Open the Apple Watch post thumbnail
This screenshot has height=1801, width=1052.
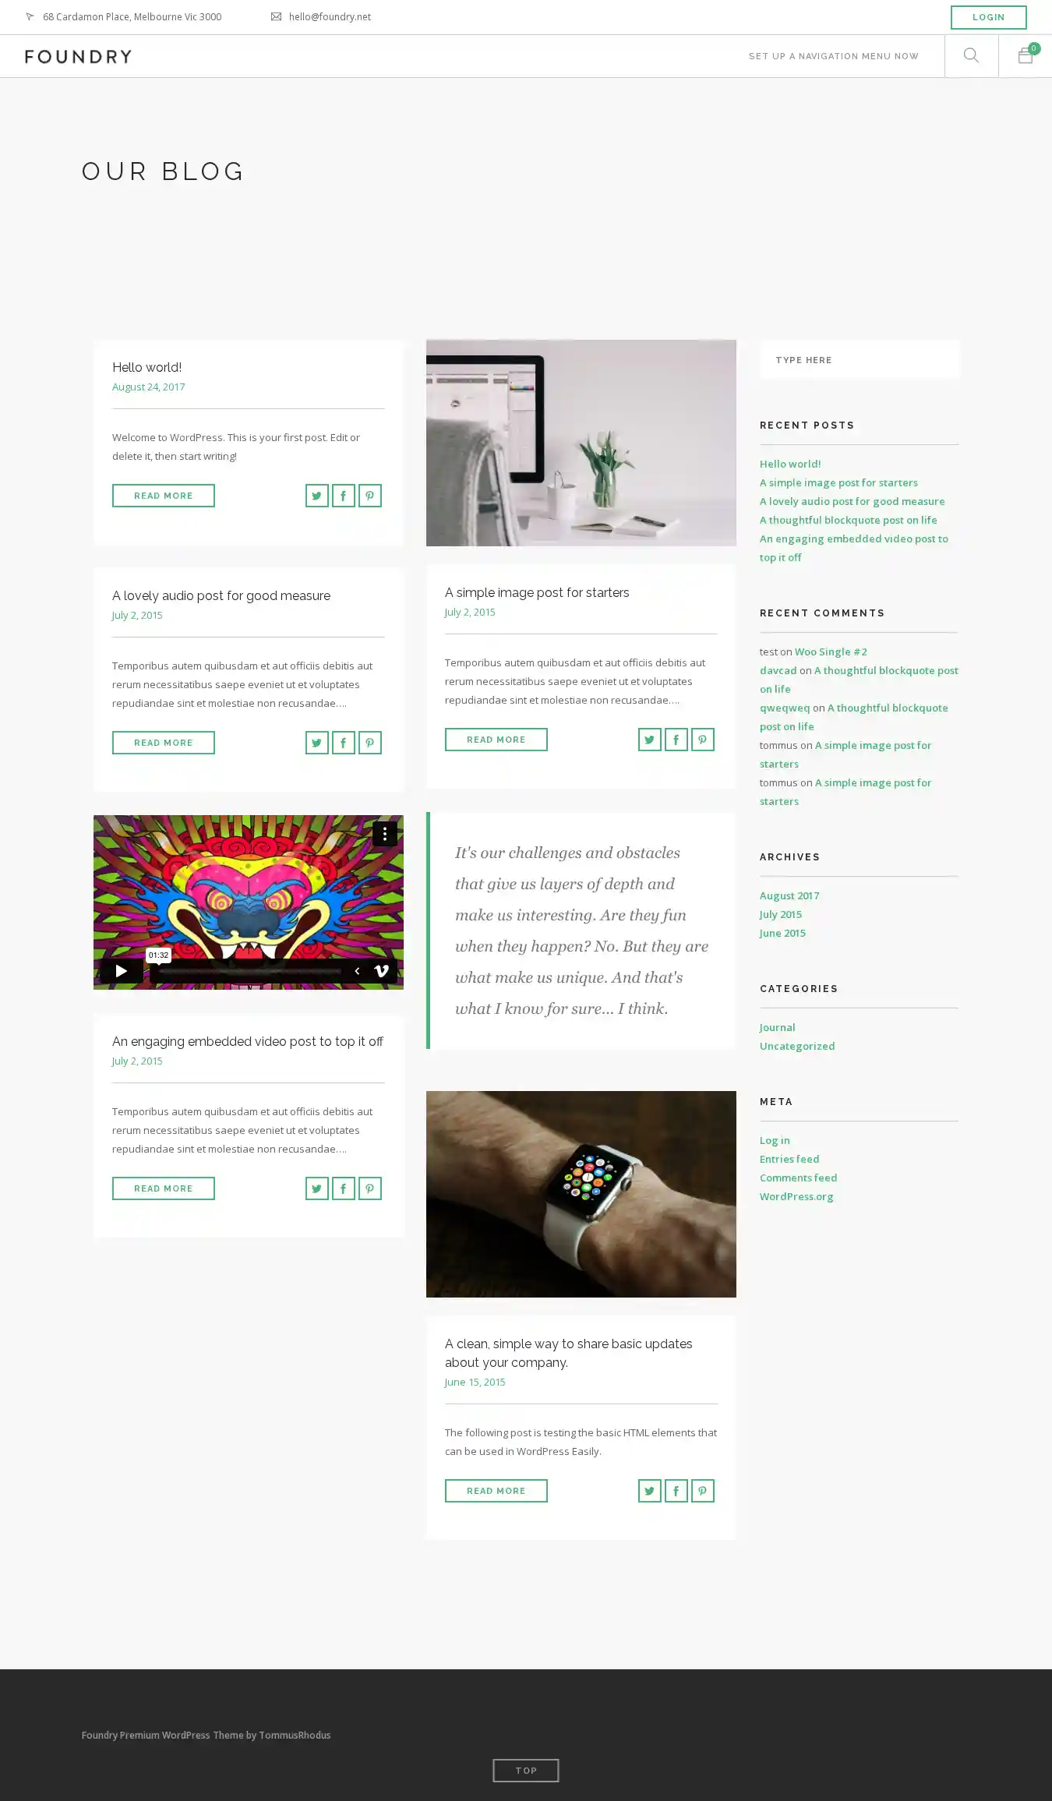click(x=581, y=1194)
